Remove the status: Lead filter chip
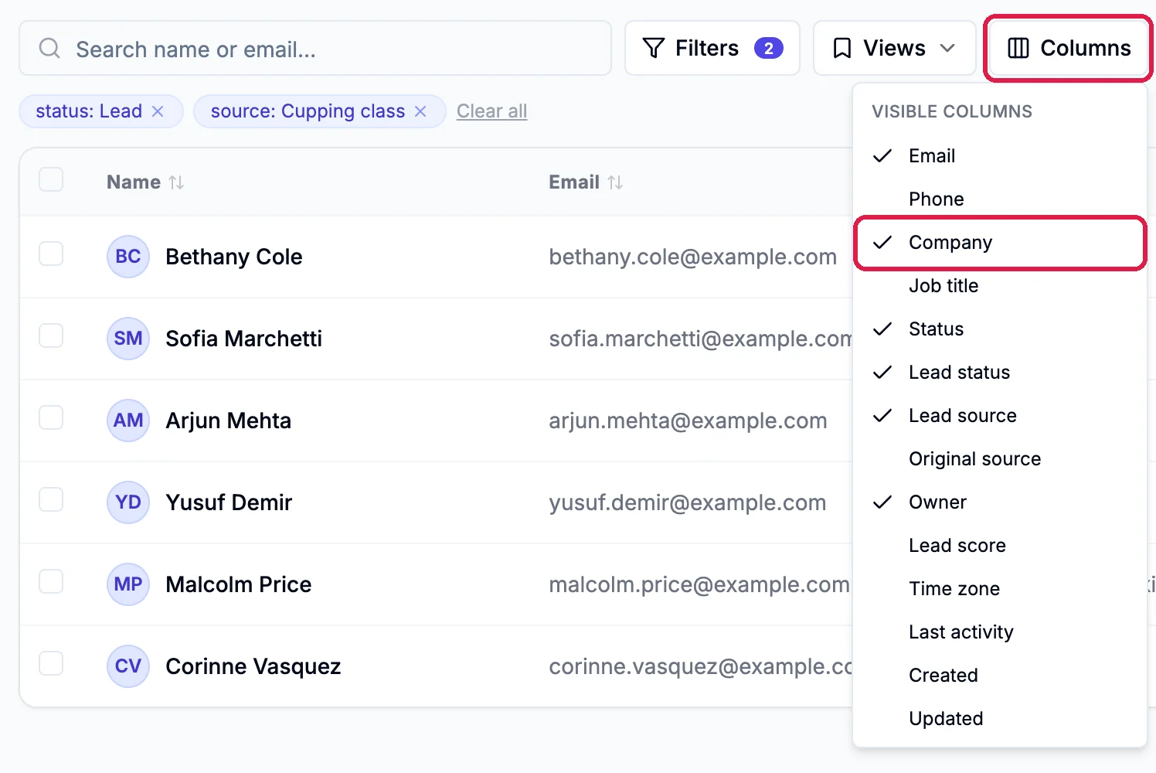Image resolution: width=1156 pixels, height=773 pixels. pos(158,111)
